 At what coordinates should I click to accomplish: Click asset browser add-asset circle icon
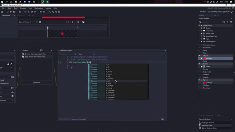(x=224, y=22)
